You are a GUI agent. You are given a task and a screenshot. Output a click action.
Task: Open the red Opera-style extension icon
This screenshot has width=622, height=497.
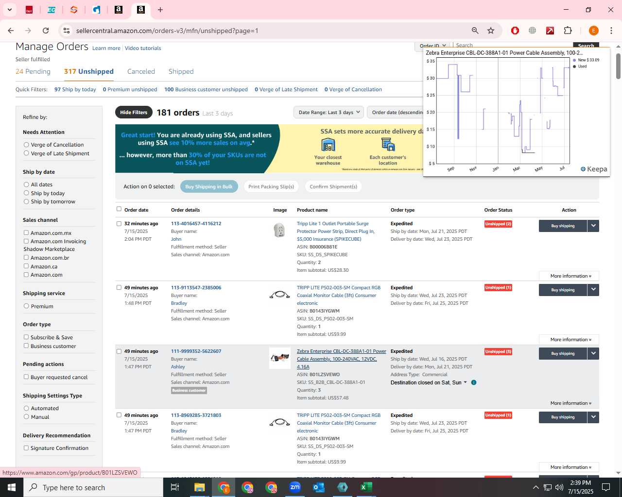pyautogui.click(x=515, y=31)
